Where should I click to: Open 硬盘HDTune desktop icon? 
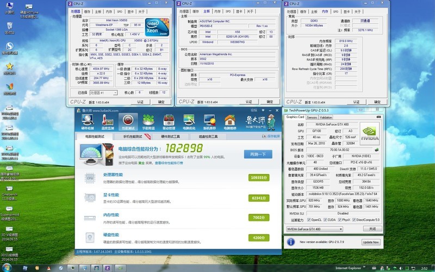29,10
